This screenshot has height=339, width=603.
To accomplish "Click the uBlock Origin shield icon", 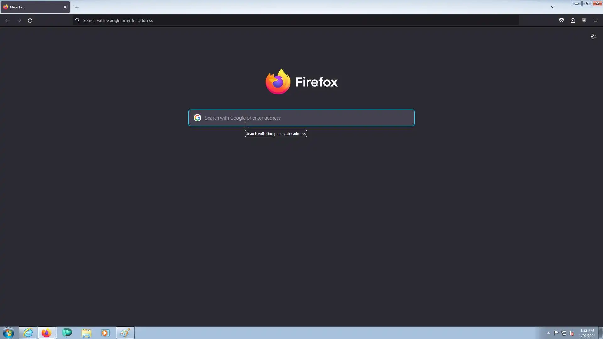I will point(584,20).
